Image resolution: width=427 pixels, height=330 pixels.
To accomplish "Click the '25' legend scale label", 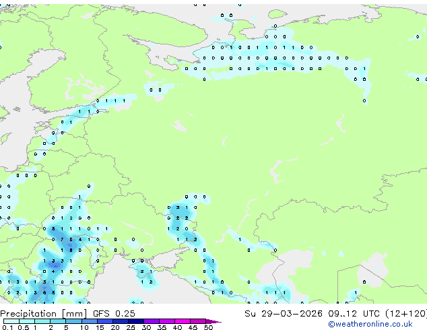I will click(x=131, y=327).
